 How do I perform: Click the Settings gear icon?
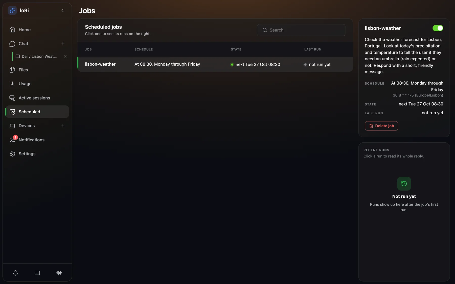pyautogui.click(x=12, y=154)
